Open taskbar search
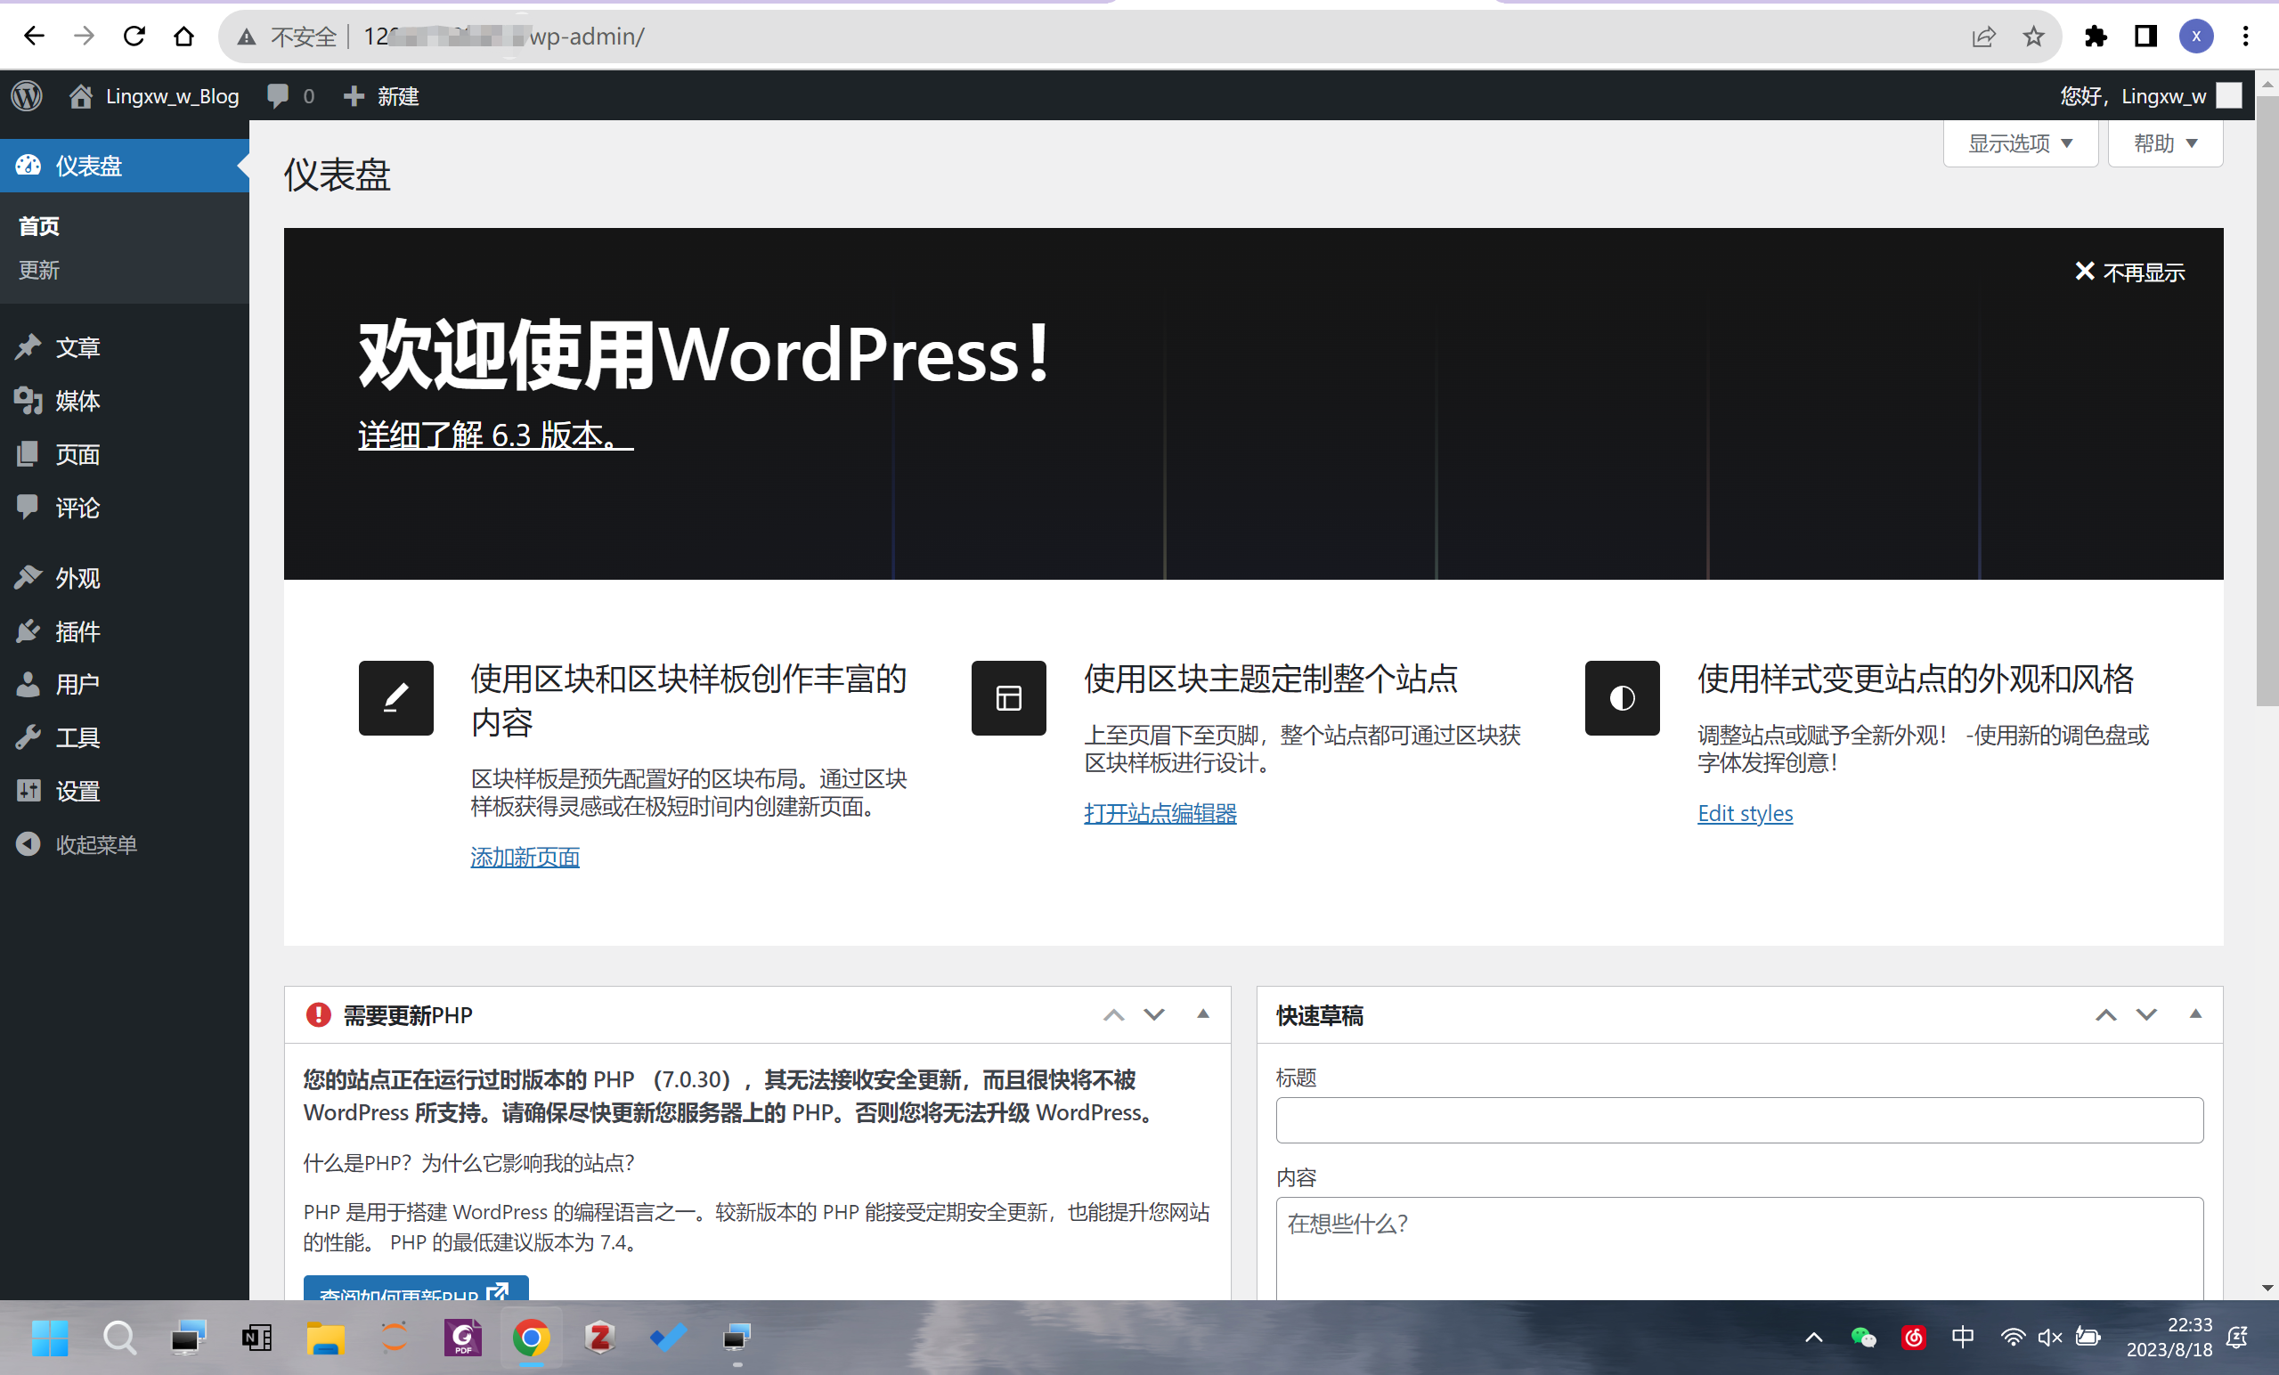This screenshot has height=1375, width=2279. (118, 1337)
